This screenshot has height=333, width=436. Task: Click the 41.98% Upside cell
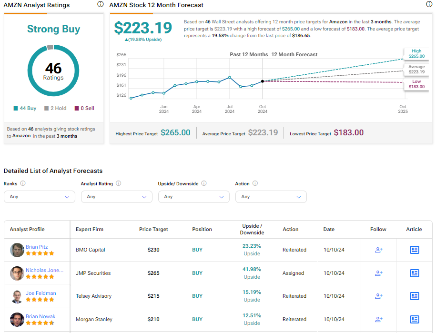click(252, 273)
